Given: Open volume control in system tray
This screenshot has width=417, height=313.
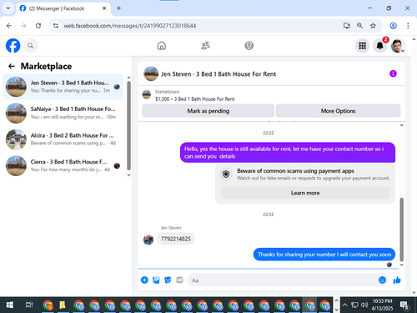Looking at the screenshot, I should click(364, 305).
